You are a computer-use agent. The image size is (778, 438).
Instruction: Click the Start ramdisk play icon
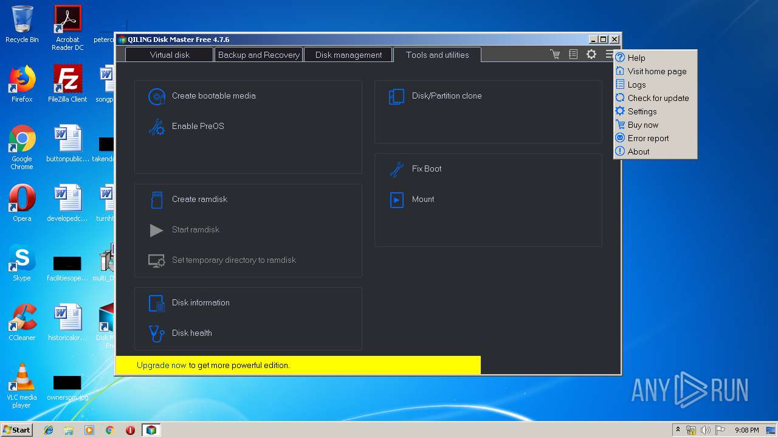point(157,230)
